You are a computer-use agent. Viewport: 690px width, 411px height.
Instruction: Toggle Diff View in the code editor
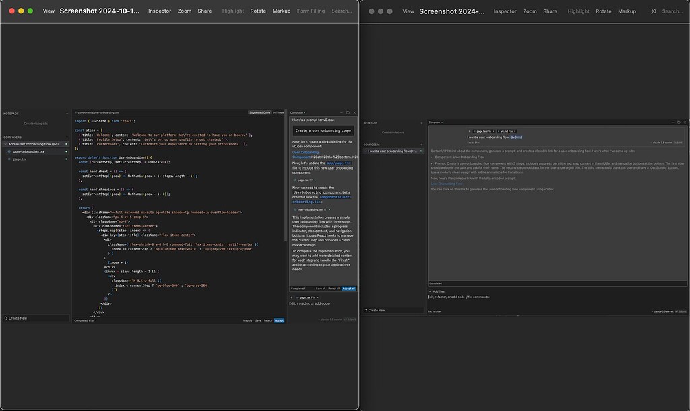[278, 112]
